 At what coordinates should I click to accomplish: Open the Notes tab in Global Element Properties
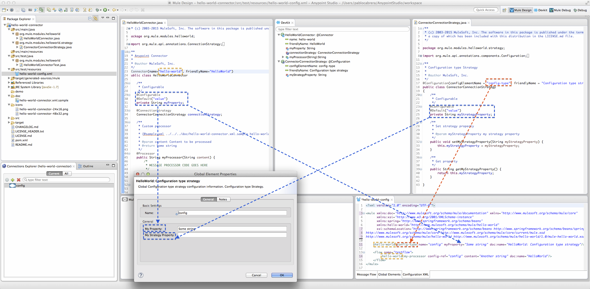click(x=223, y=199)
